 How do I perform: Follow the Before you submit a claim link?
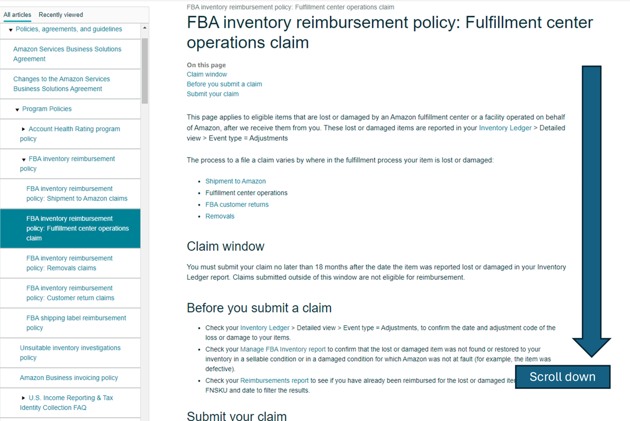(224, 84)
